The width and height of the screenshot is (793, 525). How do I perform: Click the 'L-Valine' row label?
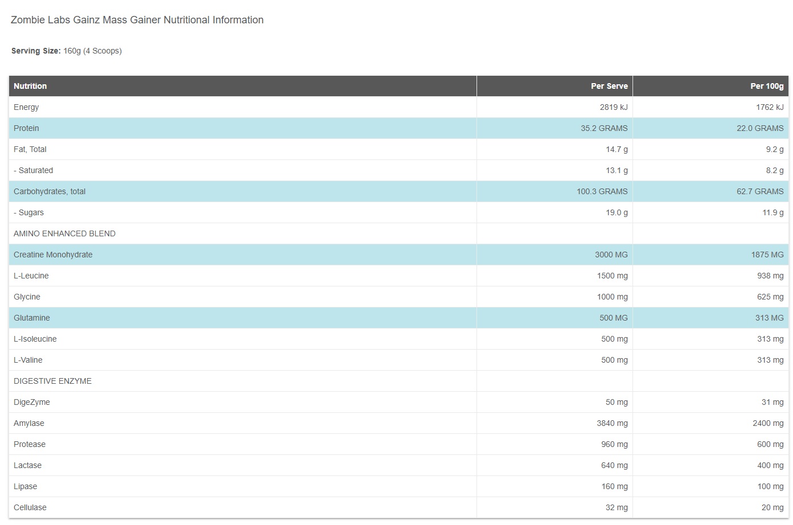(x=28, y=360)
